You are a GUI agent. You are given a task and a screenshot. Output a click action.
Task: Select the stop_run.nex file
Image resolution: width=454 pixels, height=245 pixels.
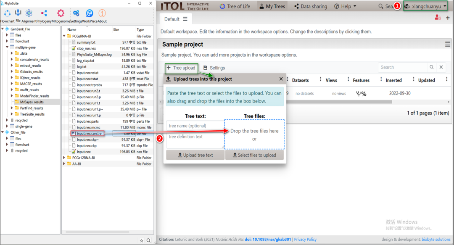point(86,48)
